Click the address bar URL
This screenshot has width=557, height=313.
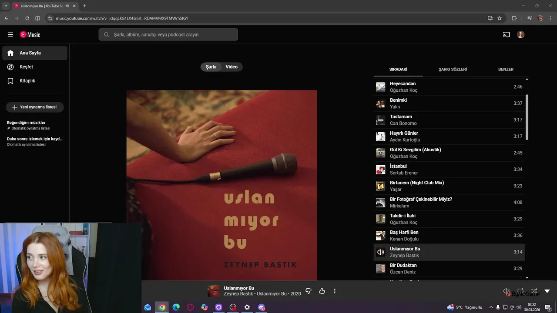point(122,18)
